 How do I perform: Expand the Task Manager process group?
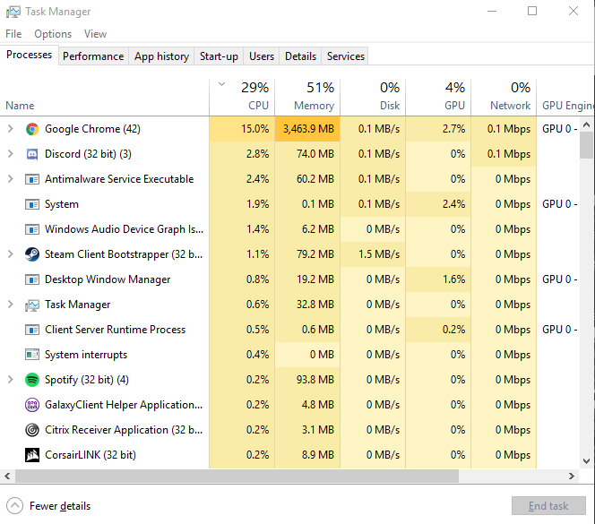click(11, 305)
